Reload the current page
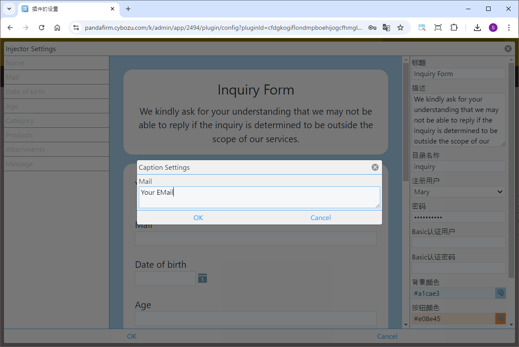The width and height of the screenshot is (519, 347). 42,28
